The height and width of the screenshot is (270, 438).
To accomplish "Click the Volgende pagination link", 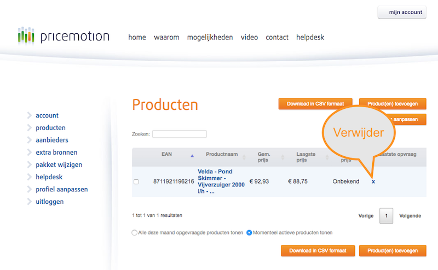I will click(x=410, y=216).
